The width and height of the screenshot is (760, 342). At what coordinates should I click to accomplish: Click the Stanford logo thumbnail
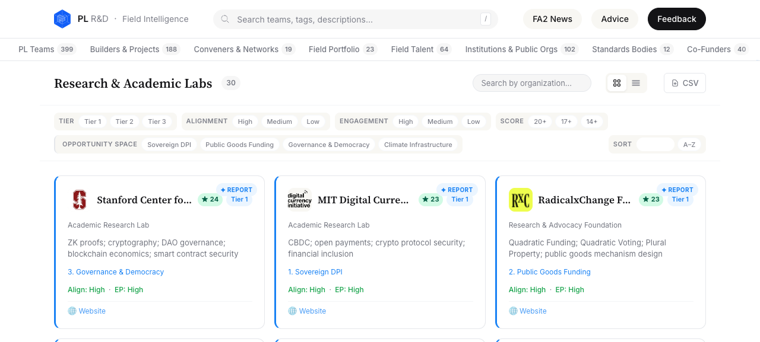point(80,200)
